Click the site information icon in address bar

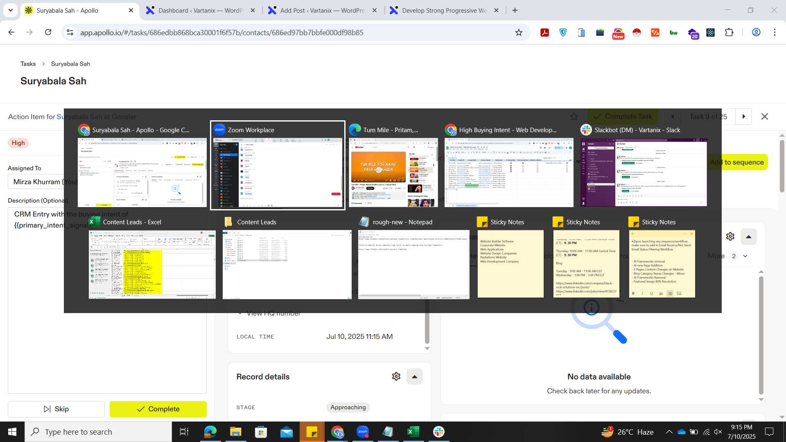[70, 32]
